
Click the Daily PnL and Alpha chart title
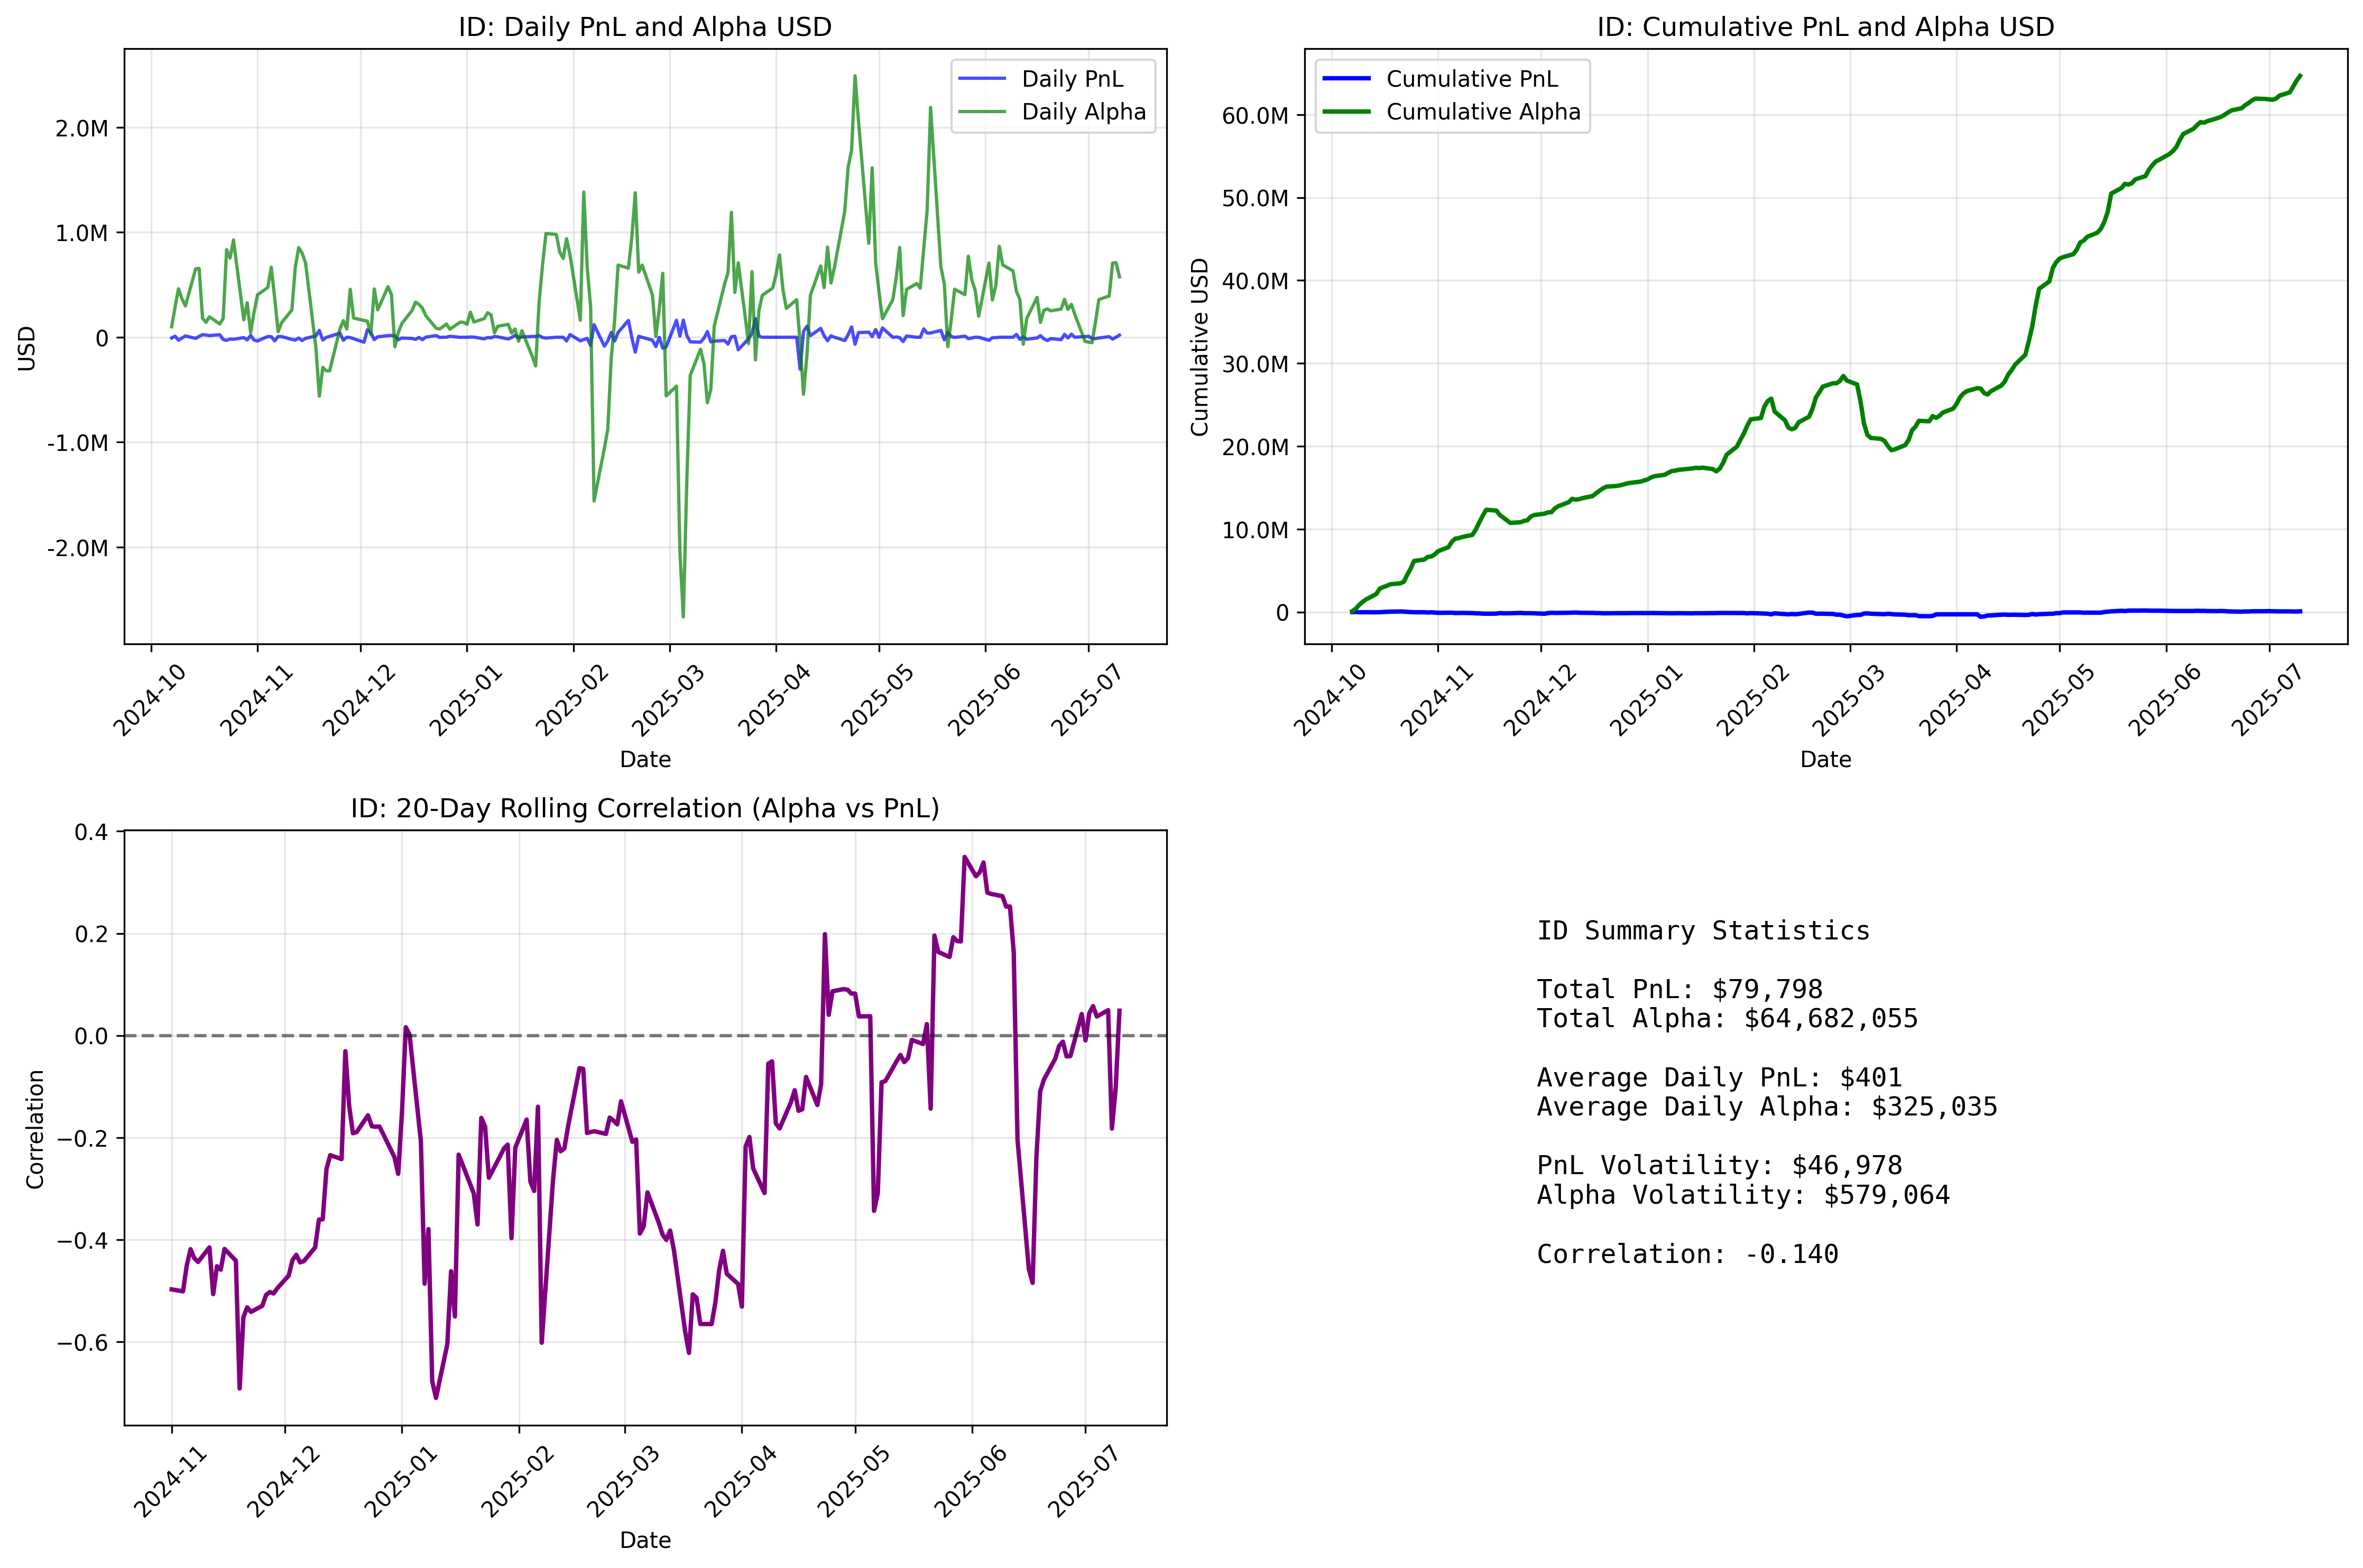[645, 27]
